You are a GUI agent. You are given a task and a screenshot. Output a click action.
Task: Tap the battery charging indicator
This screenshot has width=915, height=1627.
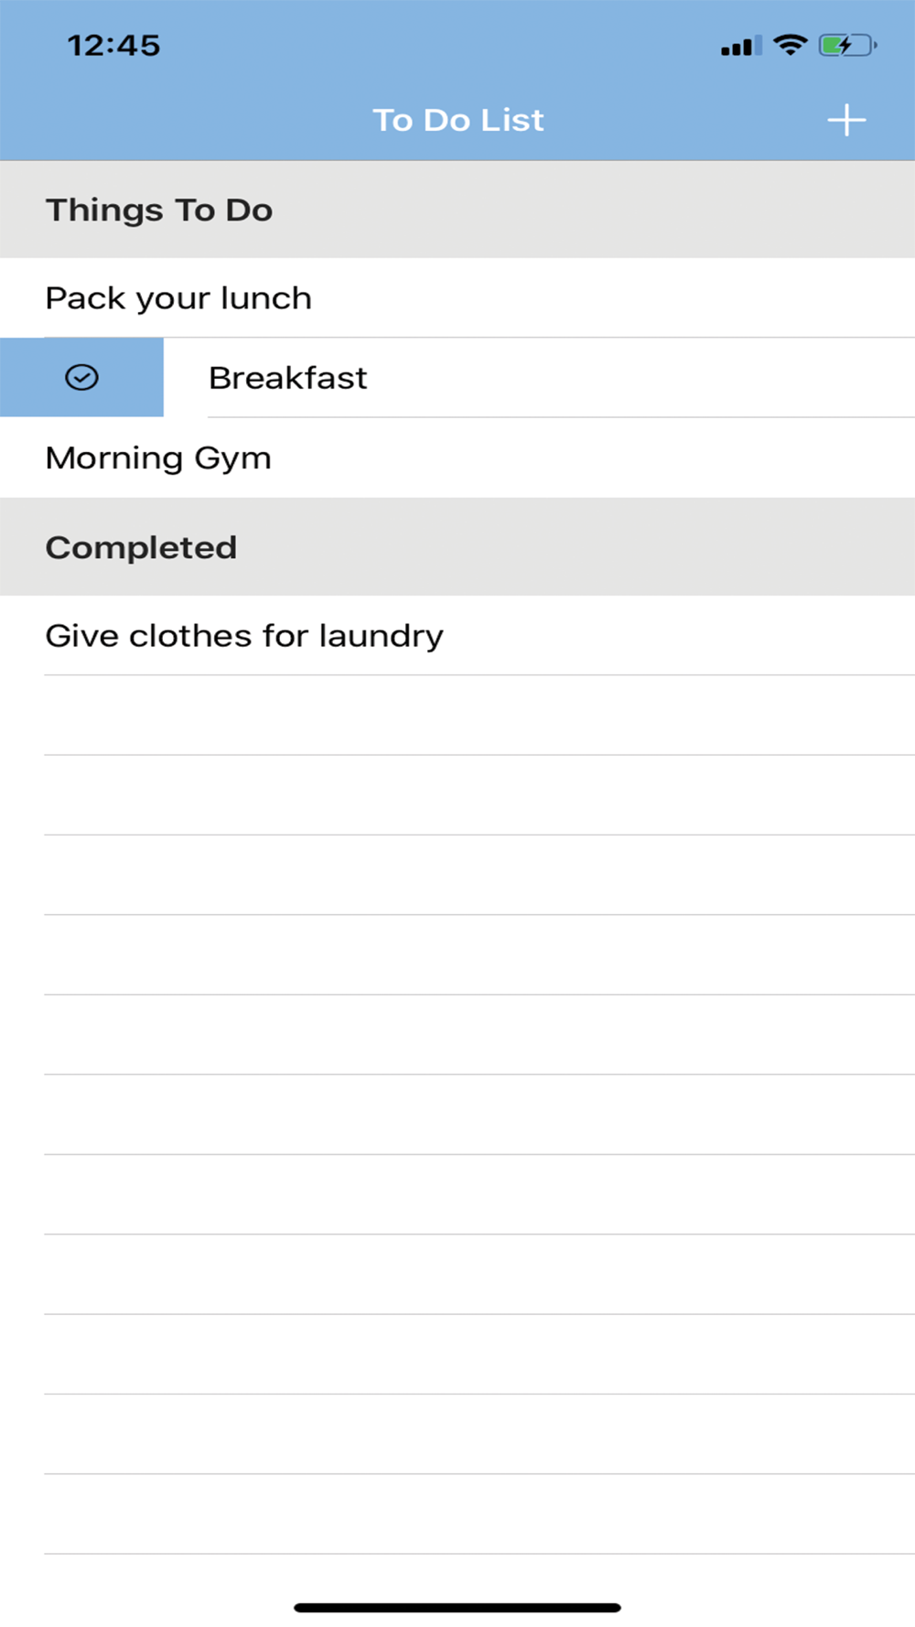click(847, 45)
